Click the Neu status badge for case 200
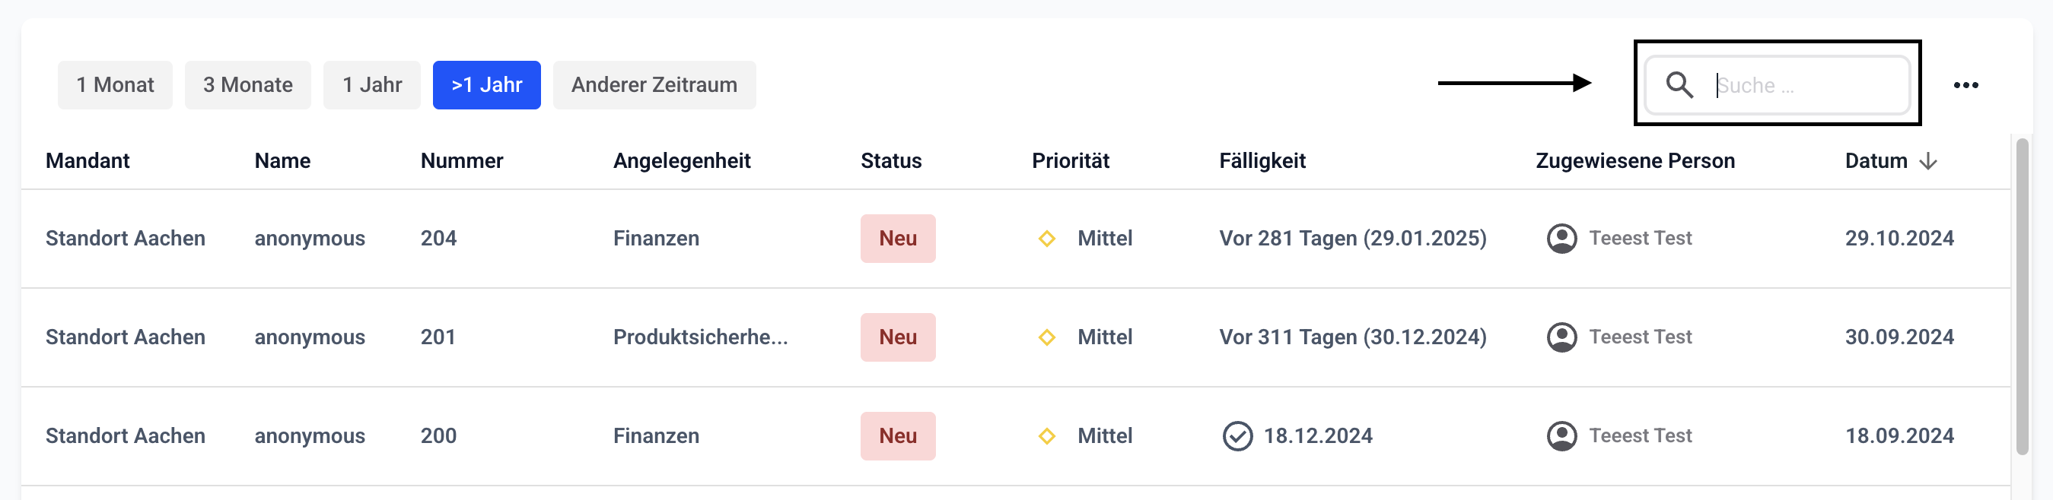This screenshot has height=500, width=2053. click(897, 435)
